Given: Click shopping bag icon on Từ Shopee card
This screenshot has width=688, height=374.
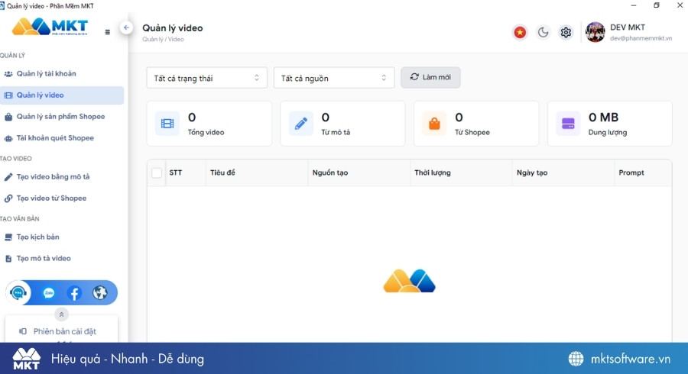Looking at the screenshot, I should [434, 124].
